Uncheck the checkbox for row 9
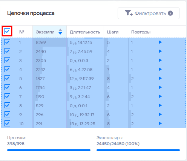 point(7,114)
